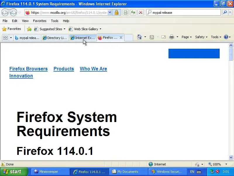Close the Firefox tab
Viewport: 234px width, 176px height.
pos(121,38)
